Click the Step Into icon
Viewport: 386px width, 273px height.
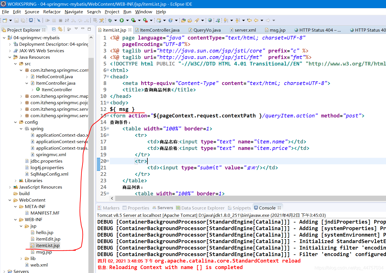[x=73, y=20]
